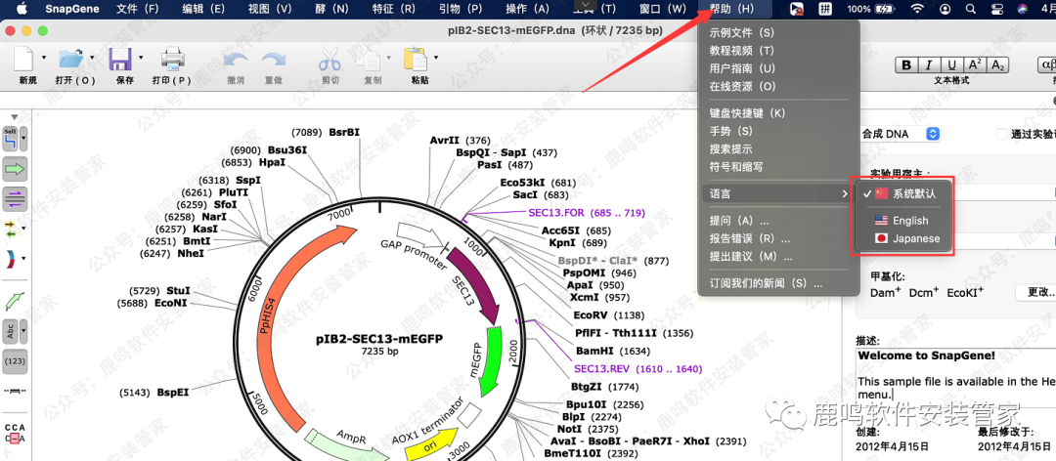Viewport: 1056px width, 461px height.
Task: Expand the 语言 (Language) submenu entry
Action: (x=777, y=194)
